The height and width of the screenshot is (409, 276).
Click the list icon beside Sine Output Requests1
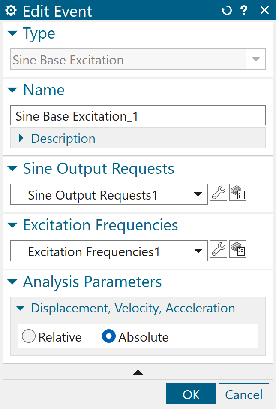coord(238,194)
